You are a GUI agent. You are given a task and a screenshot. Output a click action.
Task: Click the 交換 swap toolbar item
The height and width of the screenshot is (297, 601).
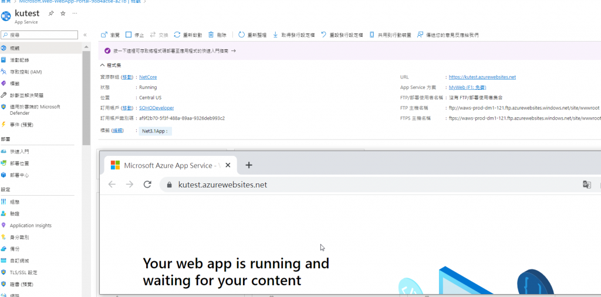[159, 35]
